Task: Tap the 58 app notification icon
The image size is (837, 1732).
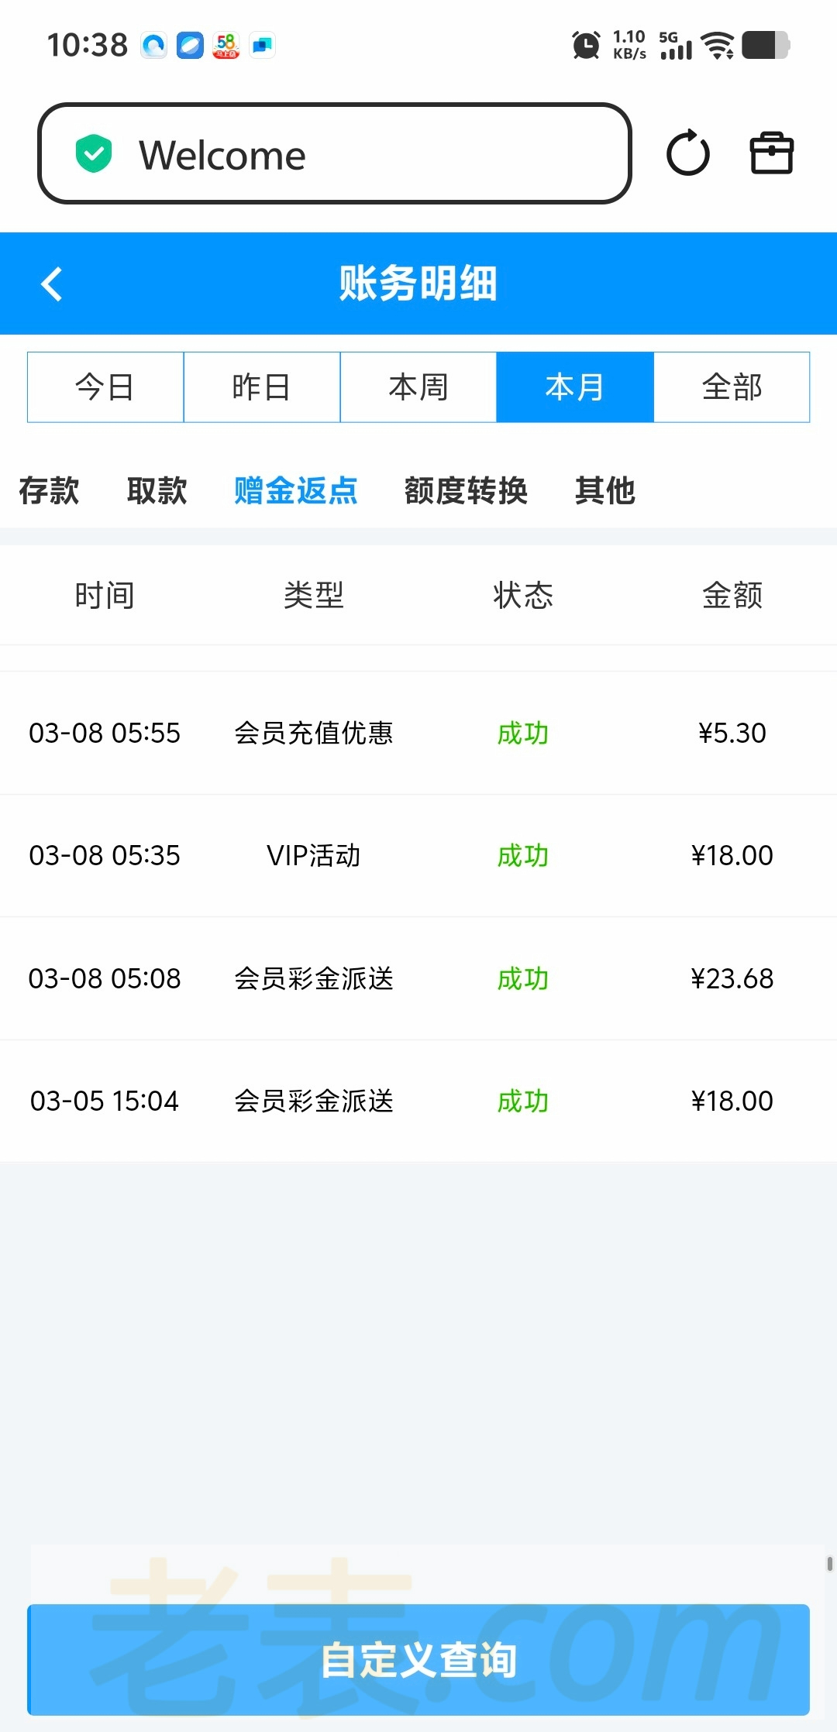Action: coord(226,45)
